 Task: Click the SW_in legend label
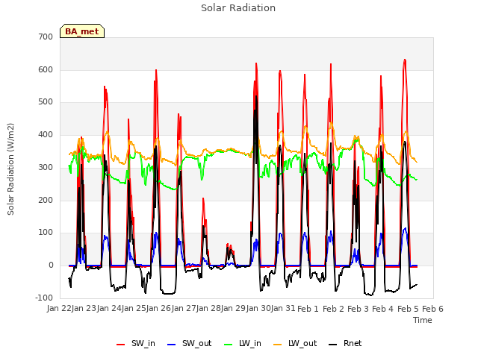coord(143,343)
